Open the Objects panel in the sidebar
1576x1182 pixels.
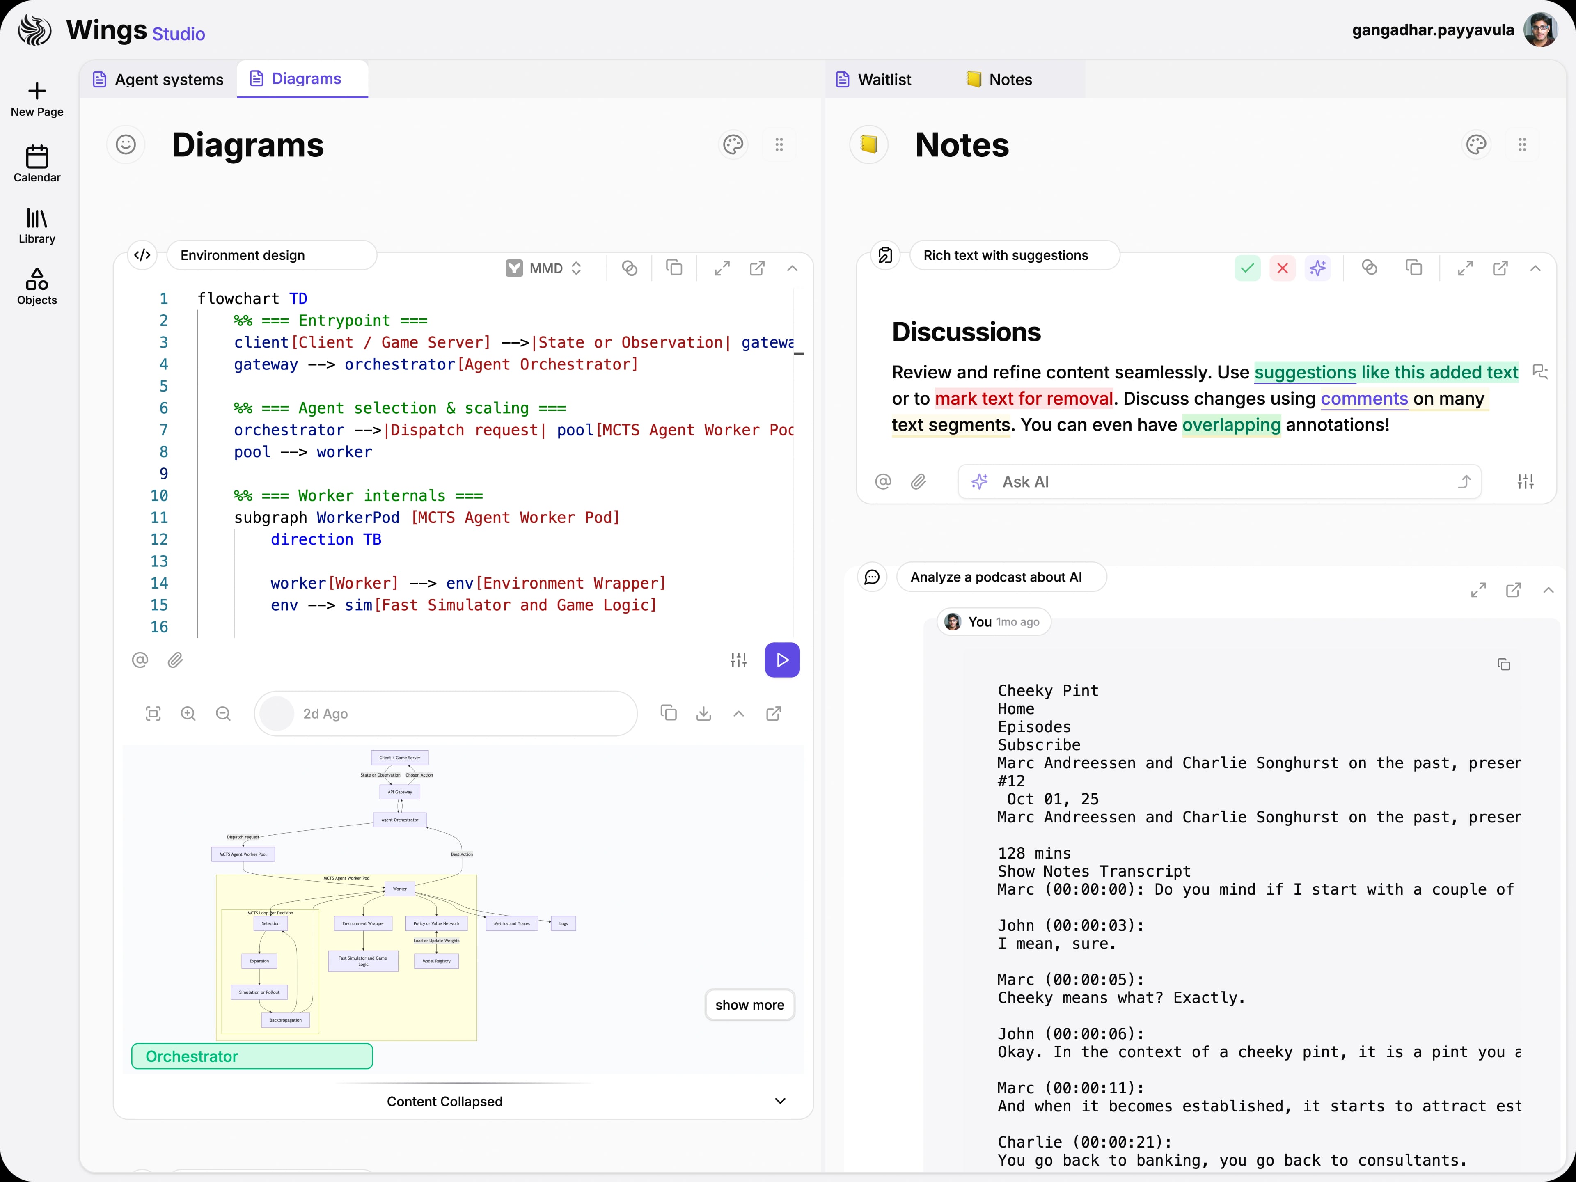tap(37, 286)
